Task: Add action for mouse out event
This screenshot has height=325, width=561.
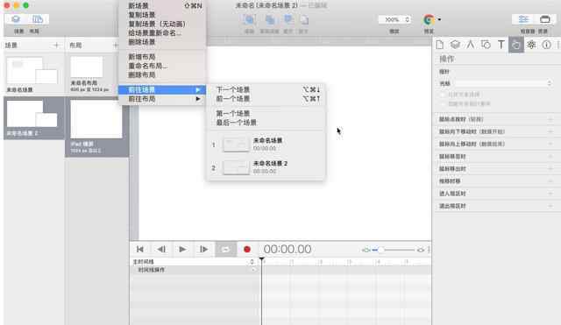Action: [x=550, y=169]
